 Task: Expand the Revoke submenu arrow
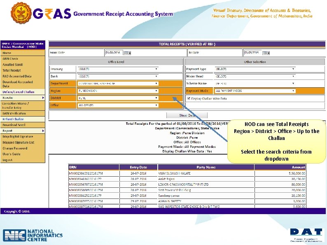pyautogui.click(x=43, y=98)
